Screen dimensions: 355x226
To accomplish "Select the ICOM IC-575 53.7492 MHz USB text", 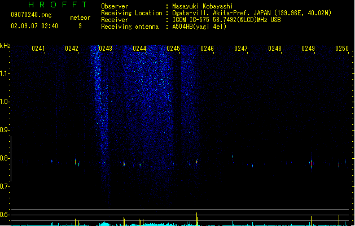I will 227,20.
